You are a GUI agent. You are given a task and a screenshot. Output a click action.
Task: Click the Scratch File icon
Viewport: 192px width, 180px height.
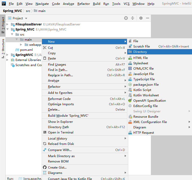pyautogui.click(x=130, y=46)
